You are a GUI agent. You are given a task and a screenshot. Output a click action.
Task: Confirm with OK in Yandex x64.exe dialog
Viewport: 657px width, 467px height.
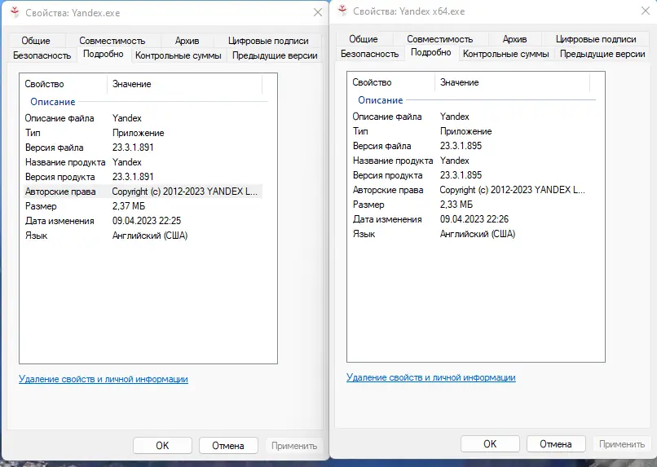490,444
